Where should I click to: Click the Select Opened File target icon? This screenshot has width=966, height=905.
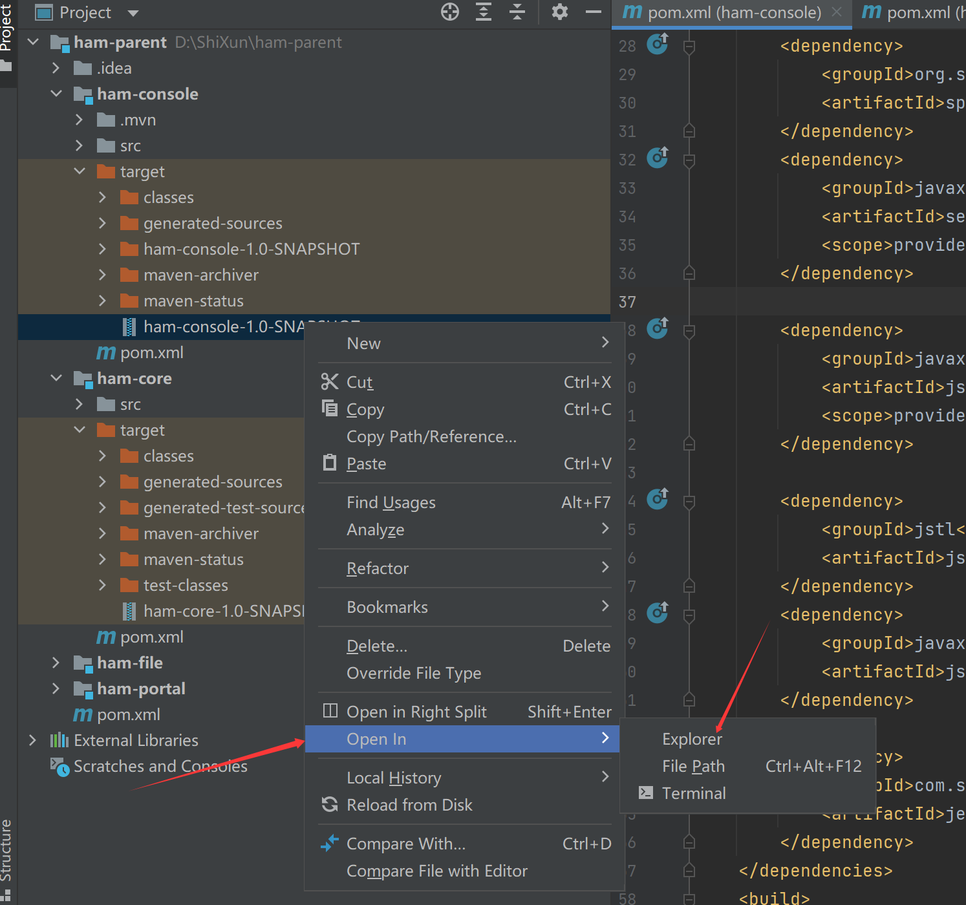click(450, 12)
